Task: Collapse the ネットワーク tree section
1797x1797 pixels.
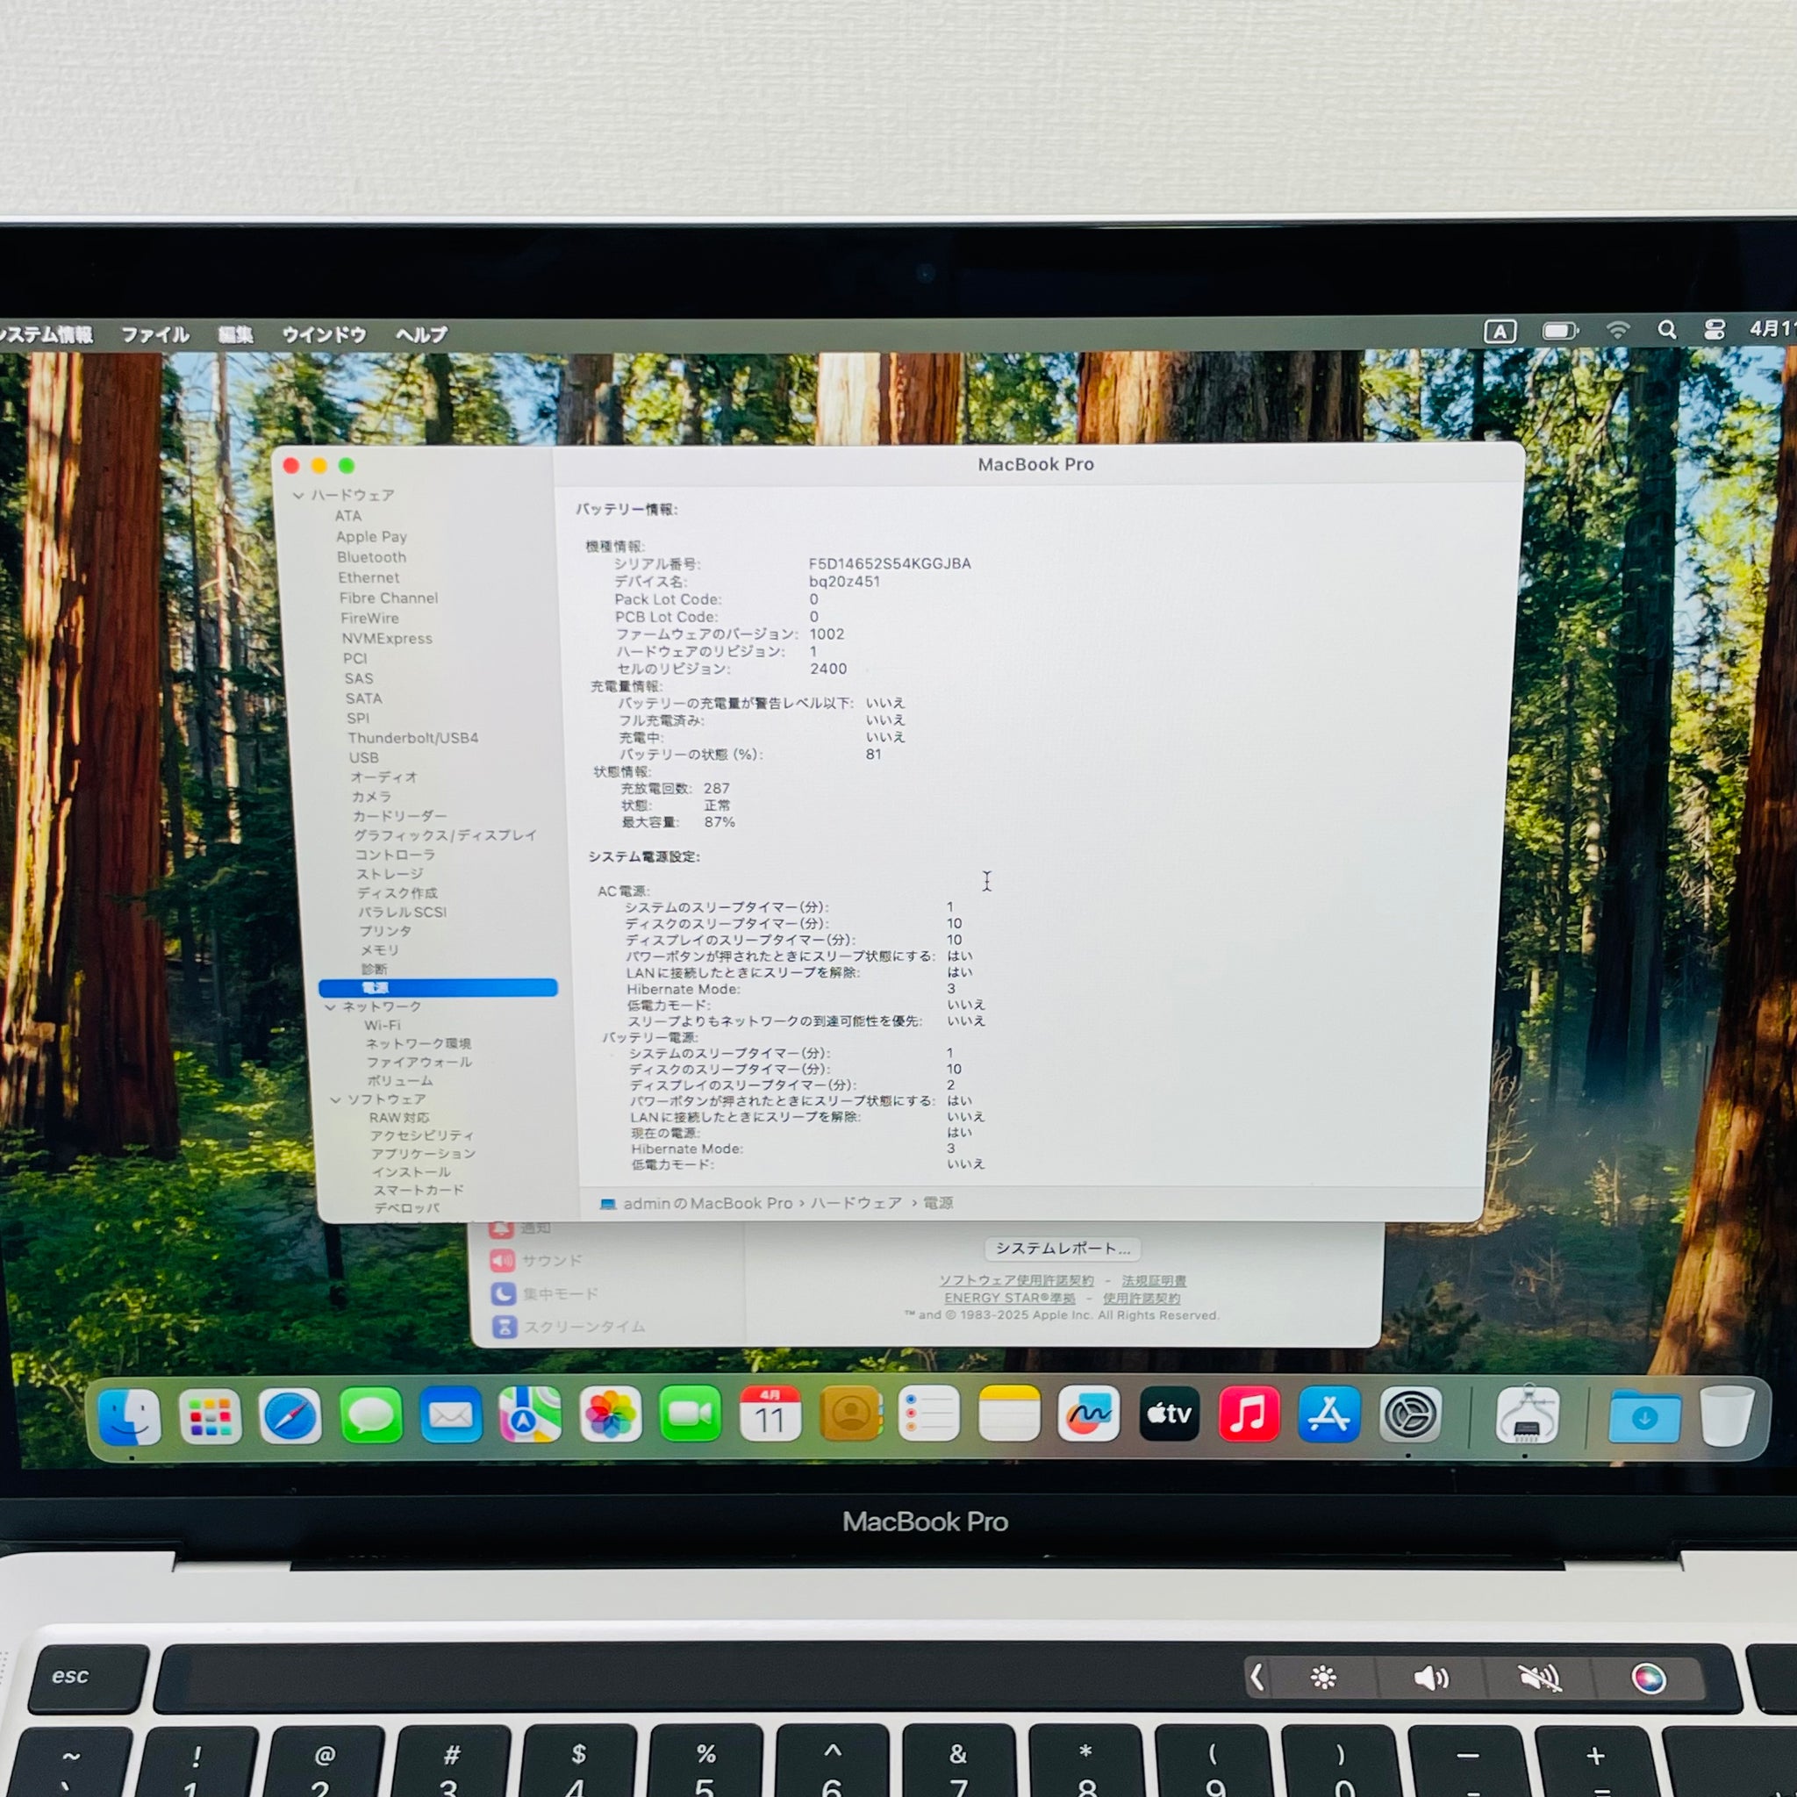Action: [x=330, y=1007]
